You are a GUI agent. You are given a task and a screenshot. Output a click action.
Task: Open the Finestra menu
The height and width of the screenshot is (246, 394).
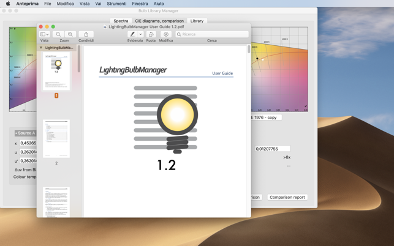click(x=140, y=4)
